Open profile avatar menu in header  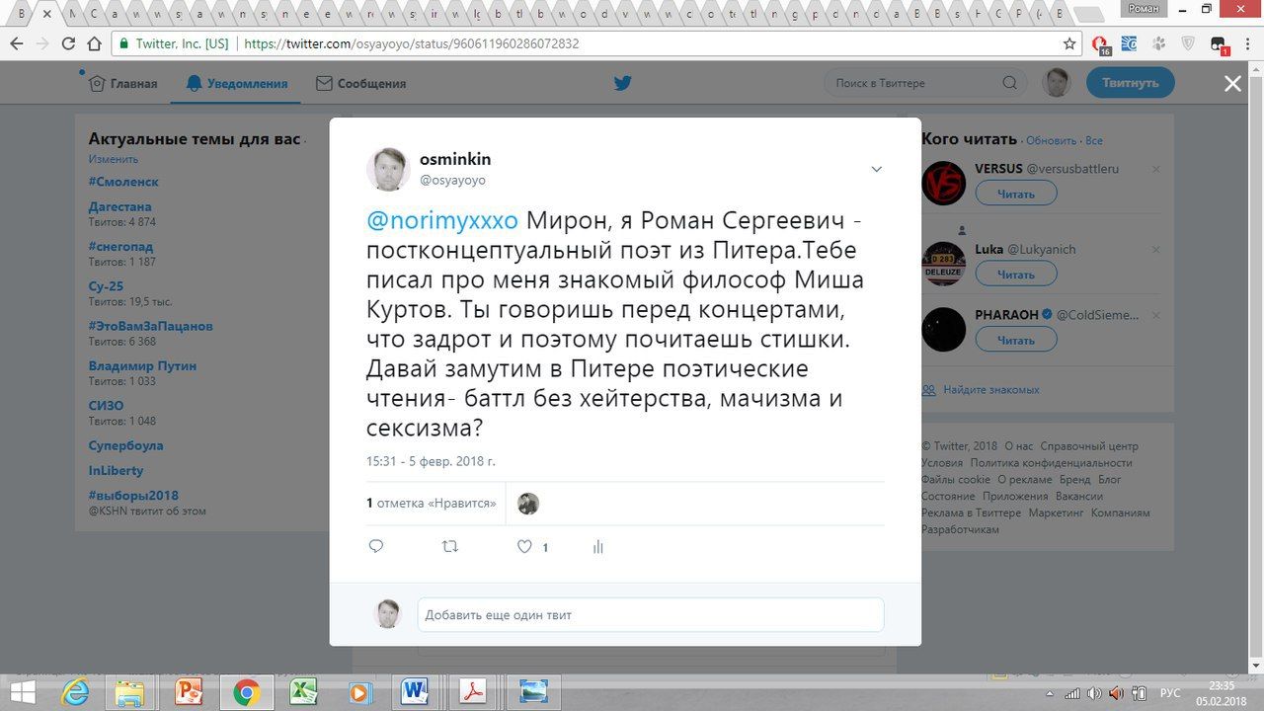pos(1057,83)
